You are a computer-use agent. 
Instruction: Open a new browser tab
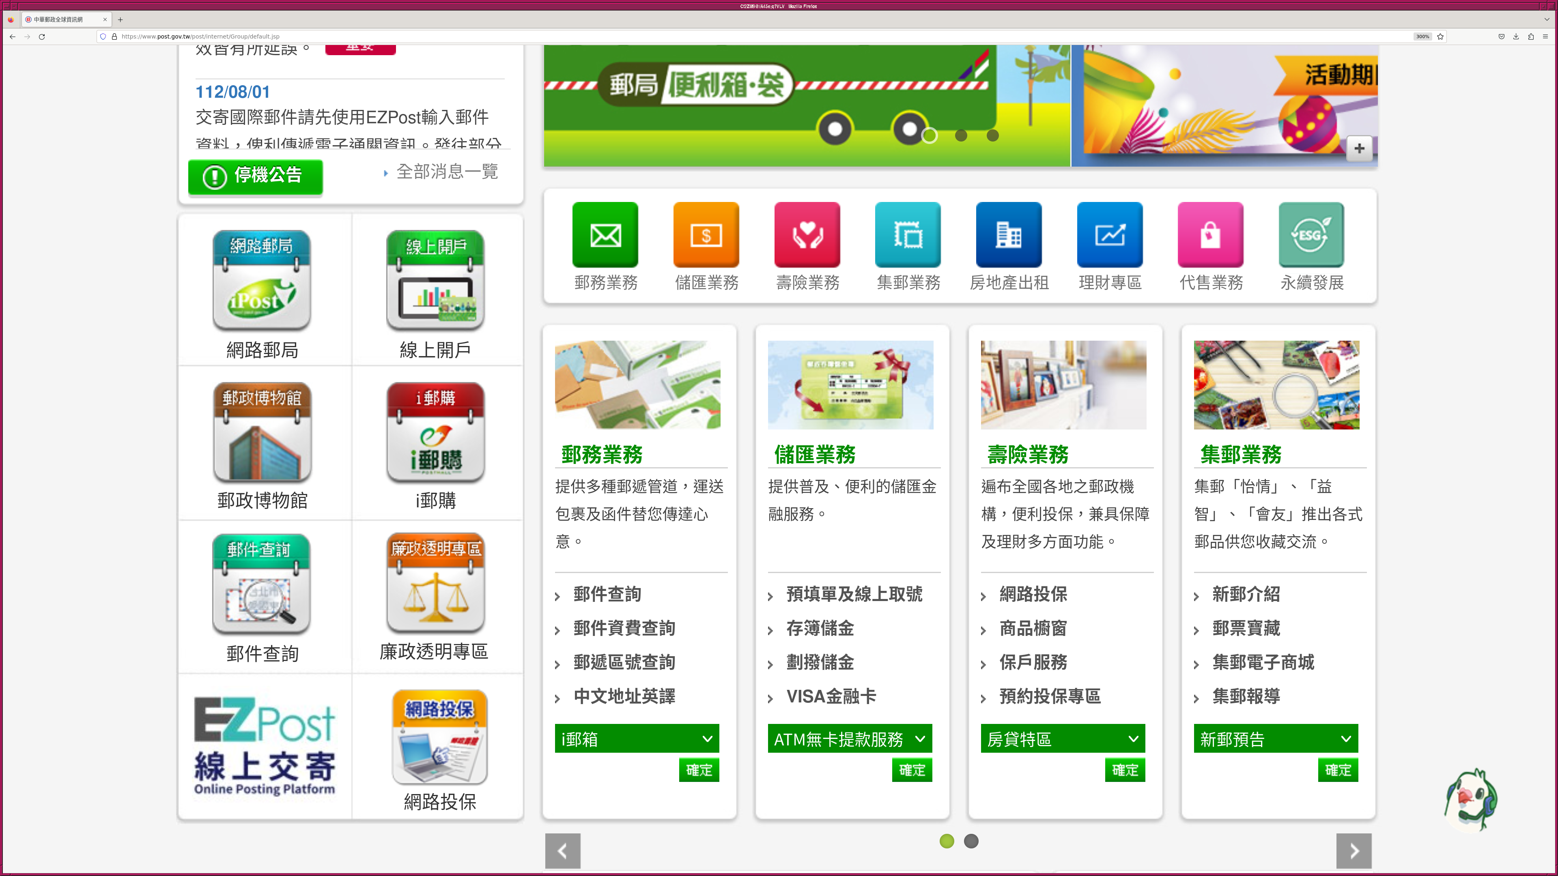121,19
